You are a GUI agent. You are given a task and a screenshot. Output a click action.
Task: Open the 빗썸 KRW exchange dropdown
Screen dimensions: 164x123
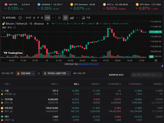pyautogui.click(x=25, y=73)
